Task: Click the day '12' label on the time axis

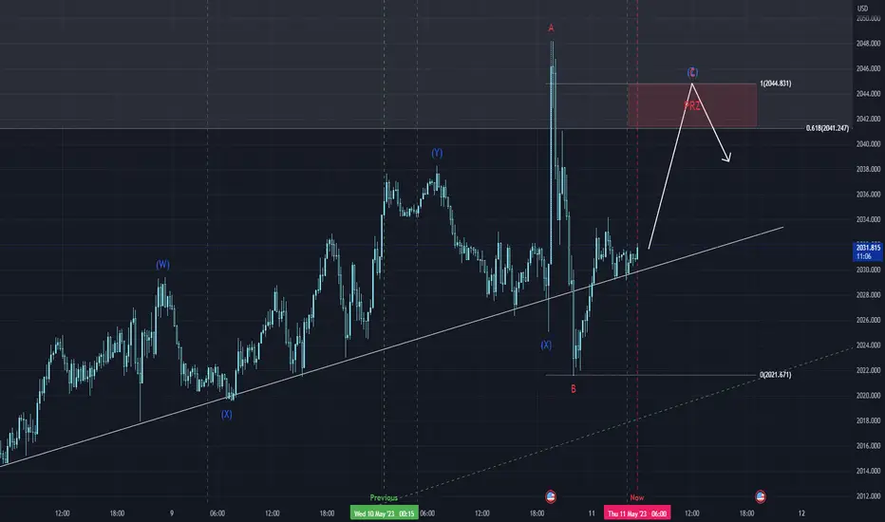Action: point(801,513)
